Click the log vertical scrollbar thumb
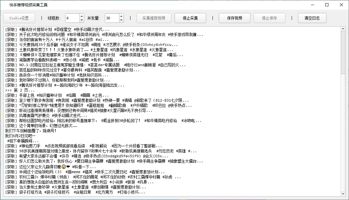The width and height of the screenshot is (349, 200). pyautogui.click(x=343, y=53)
